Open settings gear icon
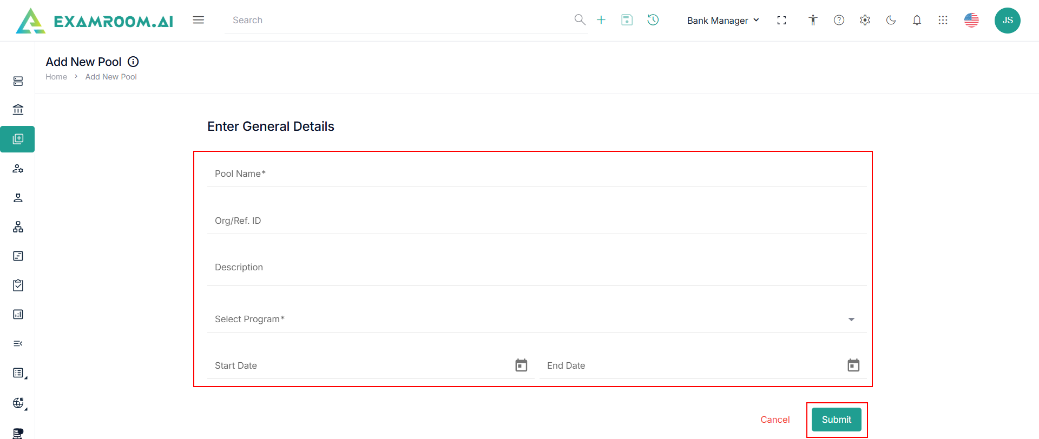The height and width of the screenshot is (439, 1039). coord(865,20)
